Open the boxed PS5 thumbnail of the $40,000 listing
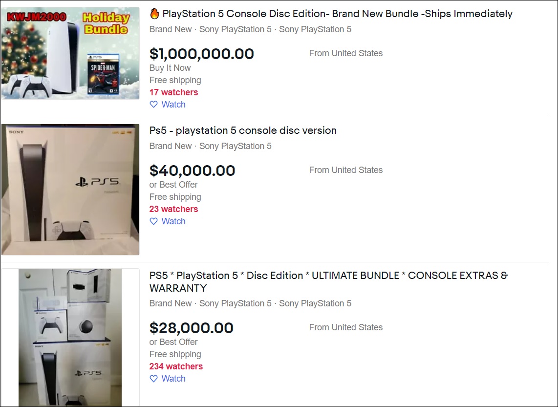Screen dimensions: 559x407 70,190
